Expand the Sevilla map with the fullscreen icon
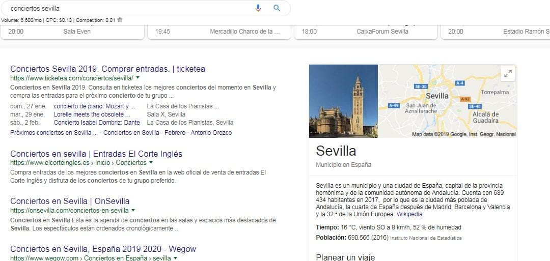550x261 pixels. [508, 74]
